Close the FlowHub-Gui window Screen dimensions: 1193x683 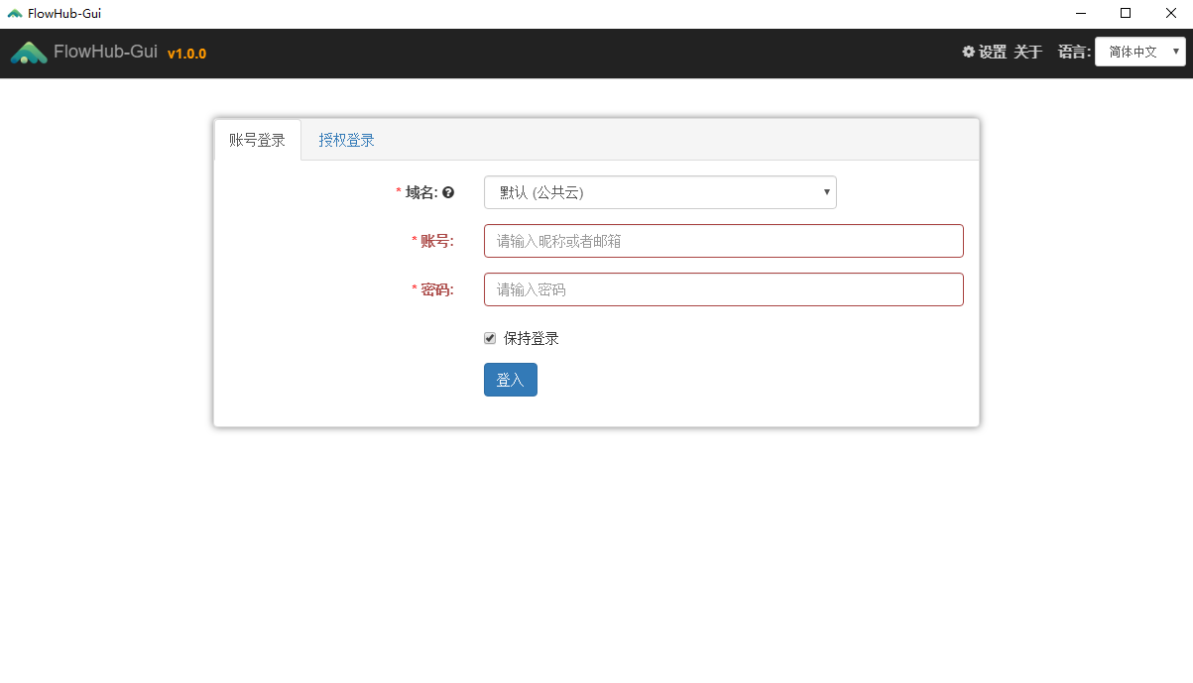(1170, 14)
